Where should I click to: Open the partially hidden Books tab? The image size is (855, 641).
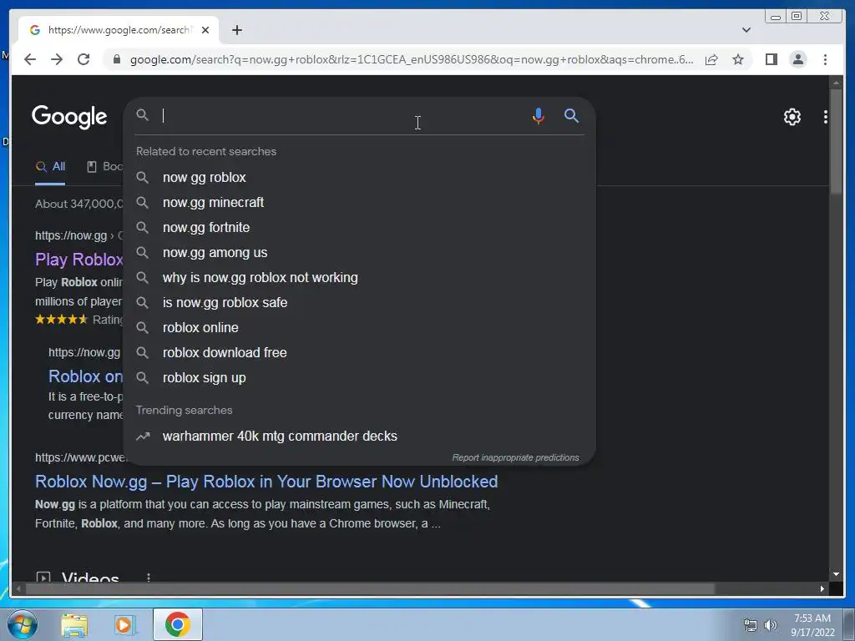tap(106, 167)
